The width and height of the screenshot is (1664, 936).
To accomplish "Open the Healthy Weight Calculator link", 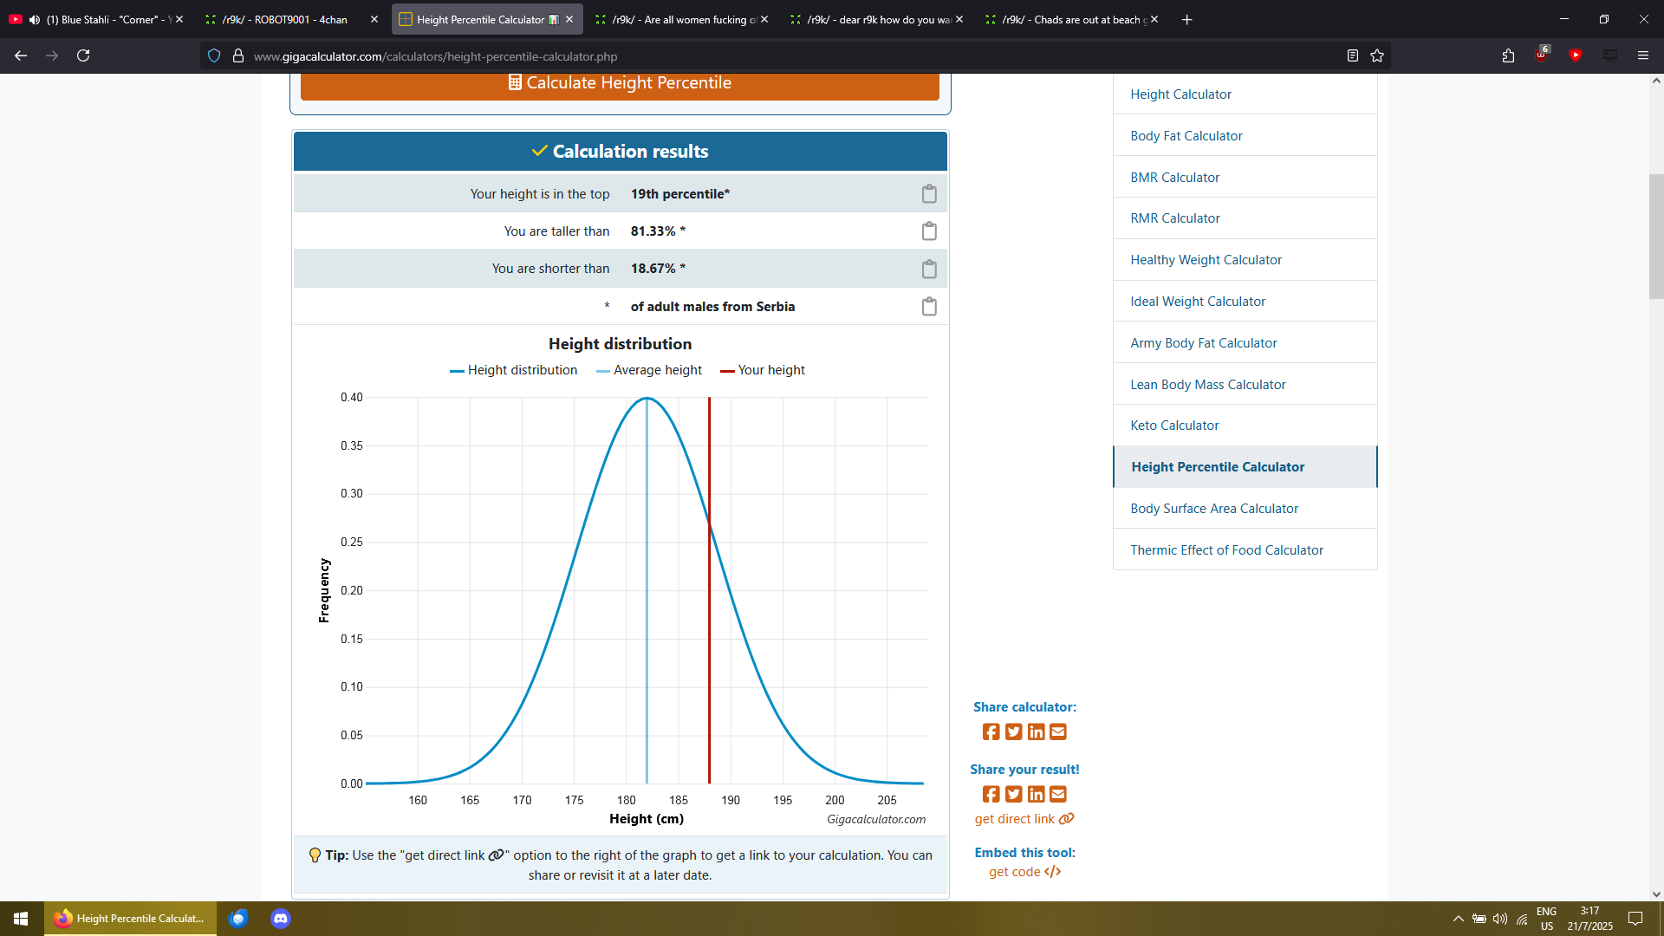I will click(1206, 260).
